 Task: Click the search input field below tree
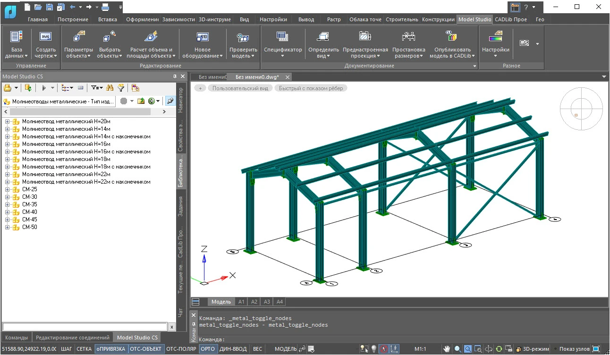point(85,327)
